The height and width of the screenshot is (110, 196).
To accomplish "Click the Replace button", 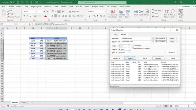I will tap(130, 58).
